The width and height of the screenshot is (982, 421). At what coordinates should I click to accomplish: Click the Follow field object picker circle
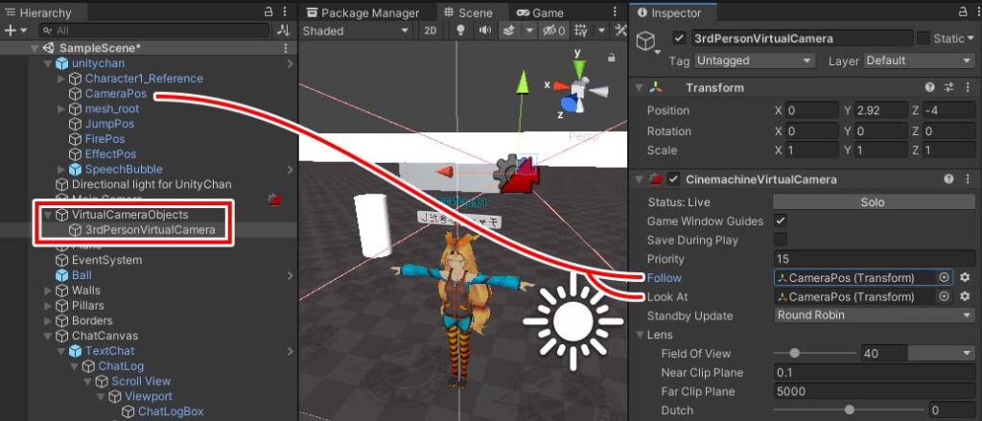[945, 277]
